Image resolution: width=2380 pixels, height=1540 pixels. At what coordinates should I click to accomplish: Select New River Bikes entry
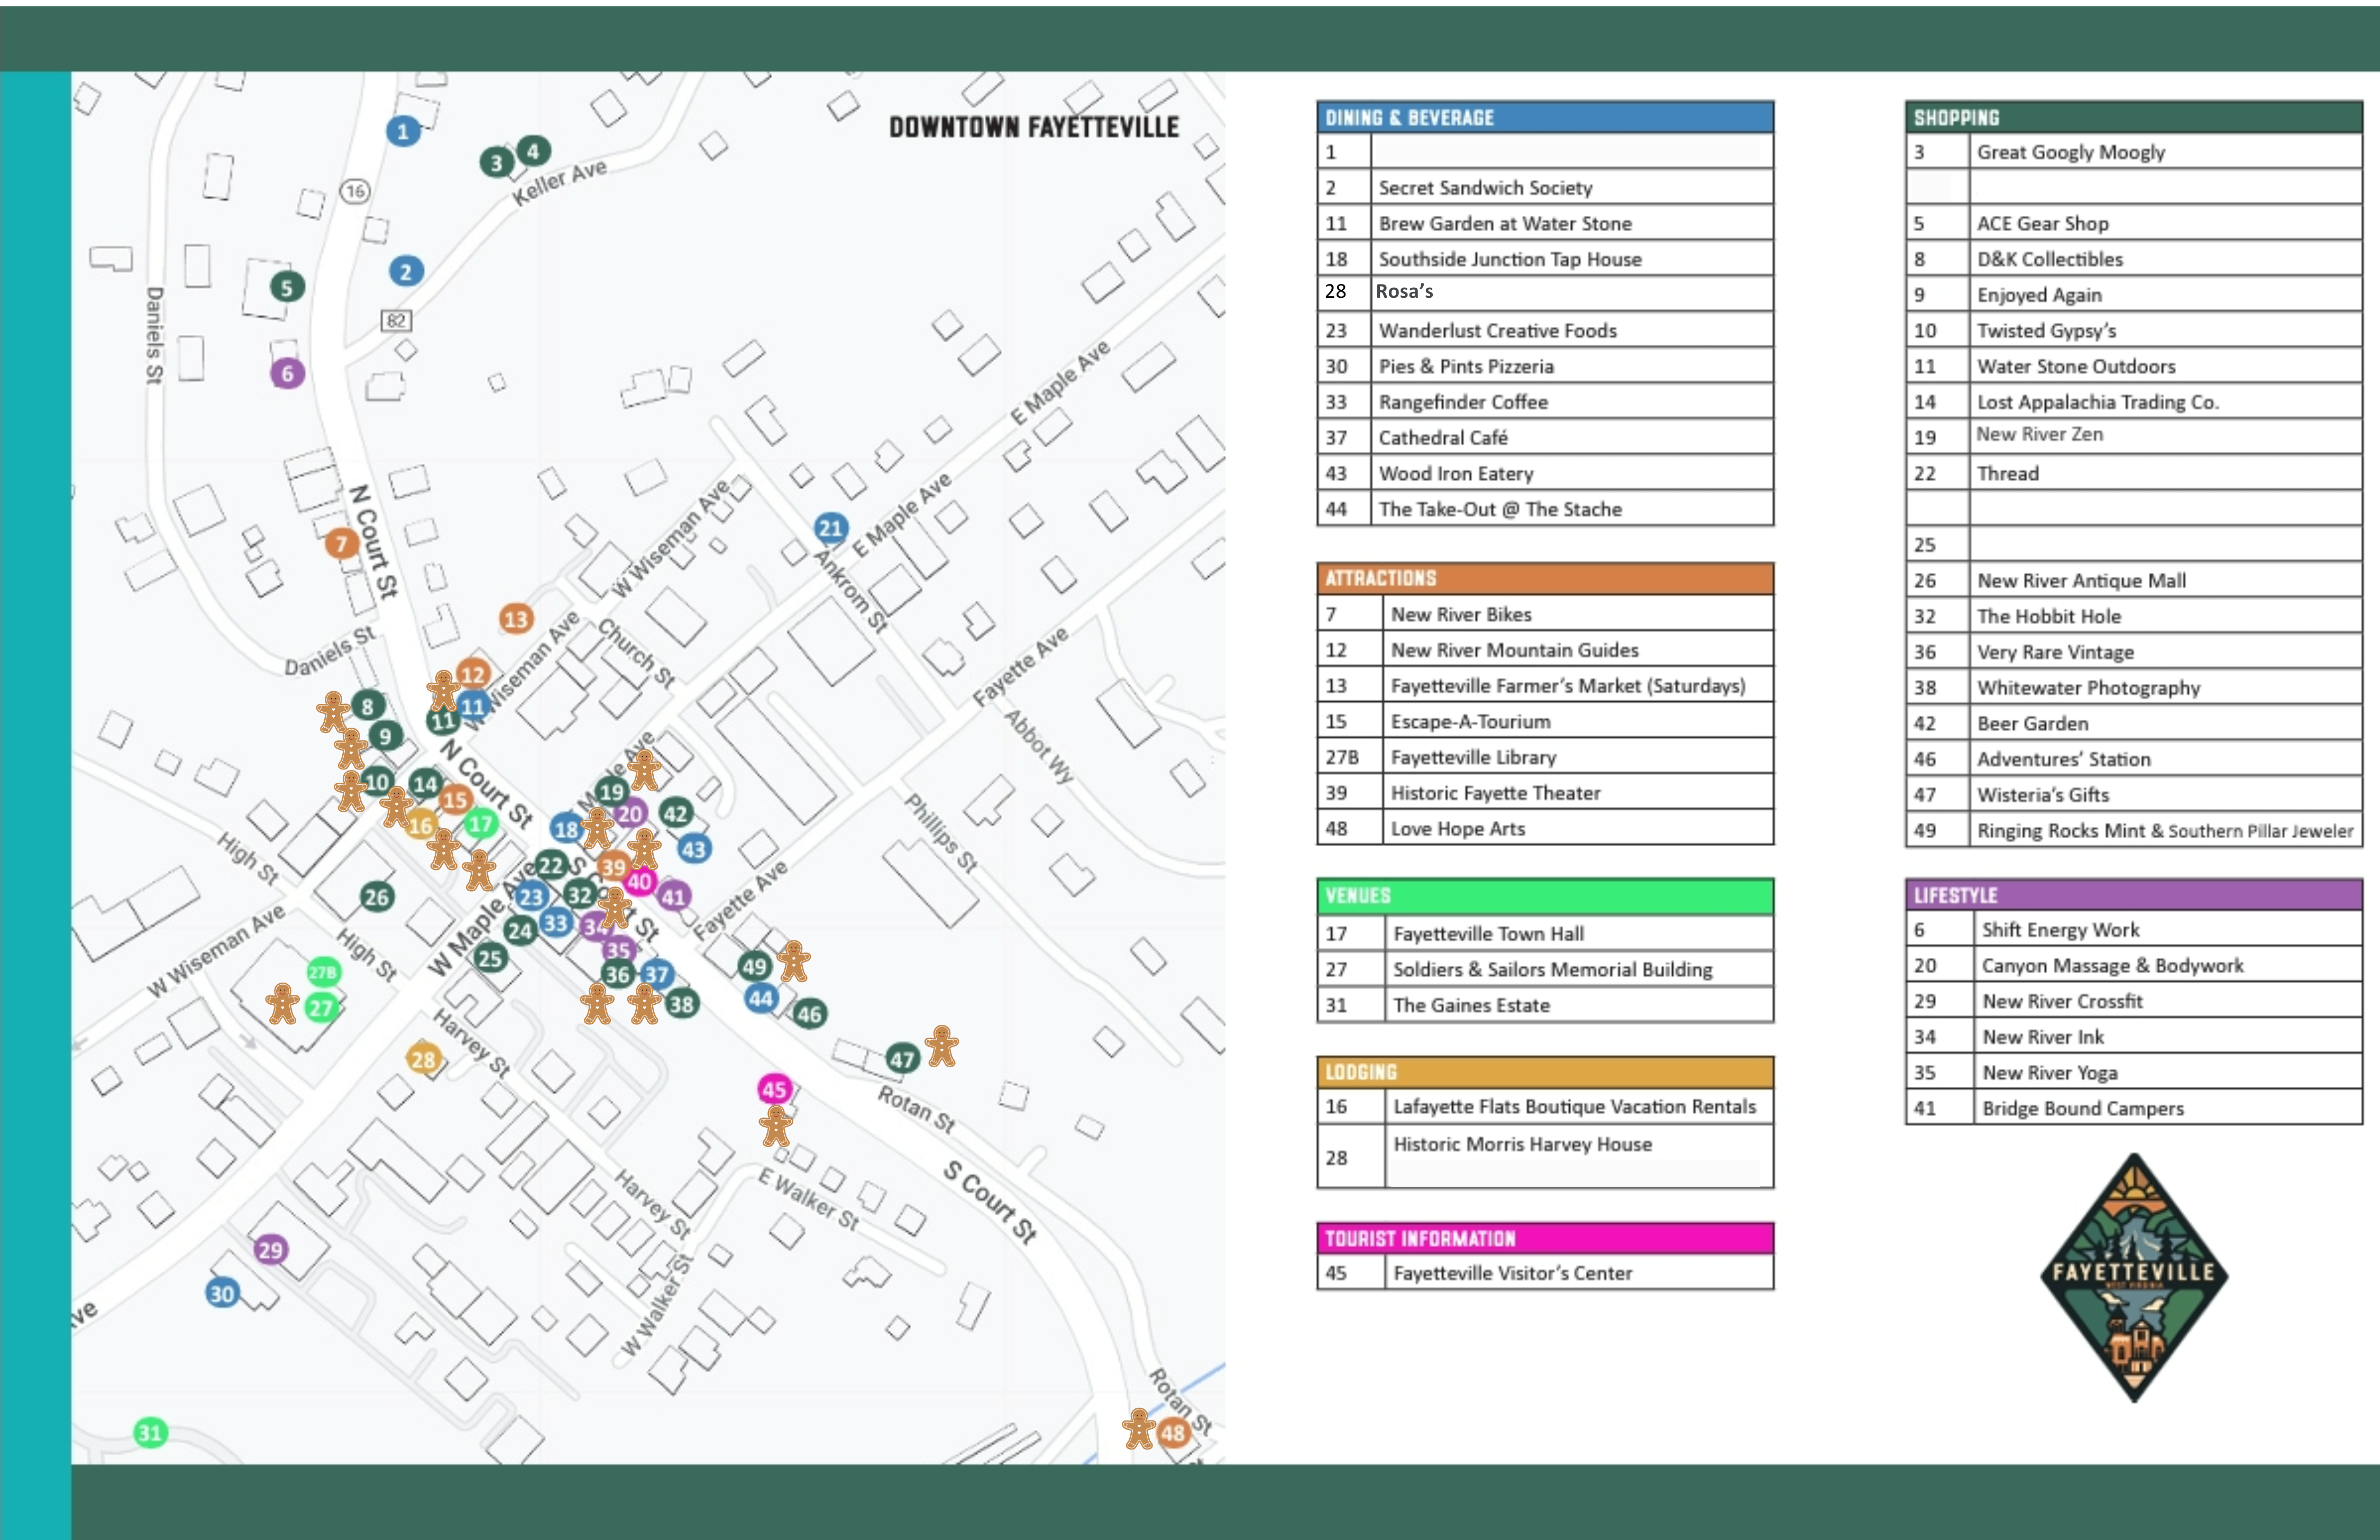tap(1545, 614)
